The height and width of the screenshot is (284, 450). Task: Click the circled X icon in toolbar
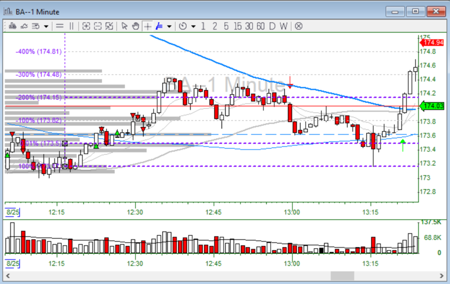[298, 26]
